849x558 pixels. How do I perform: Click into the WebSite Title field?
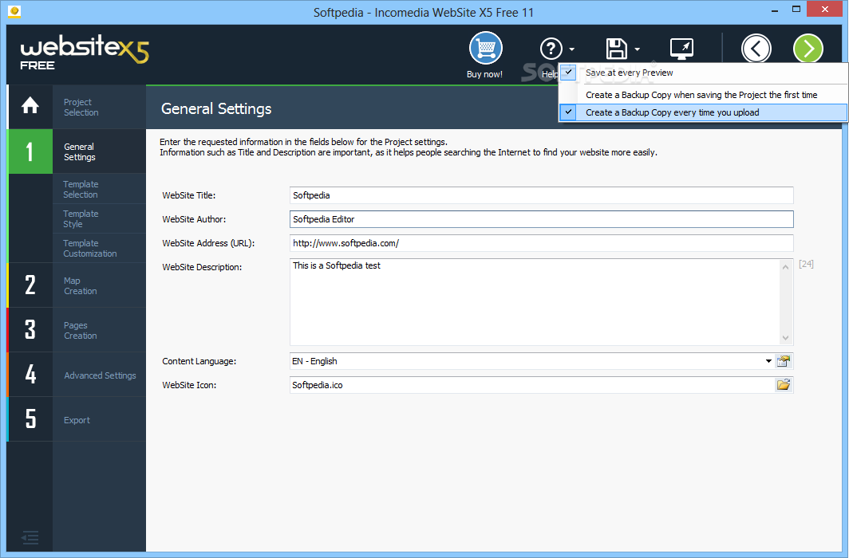click(542, 195)
